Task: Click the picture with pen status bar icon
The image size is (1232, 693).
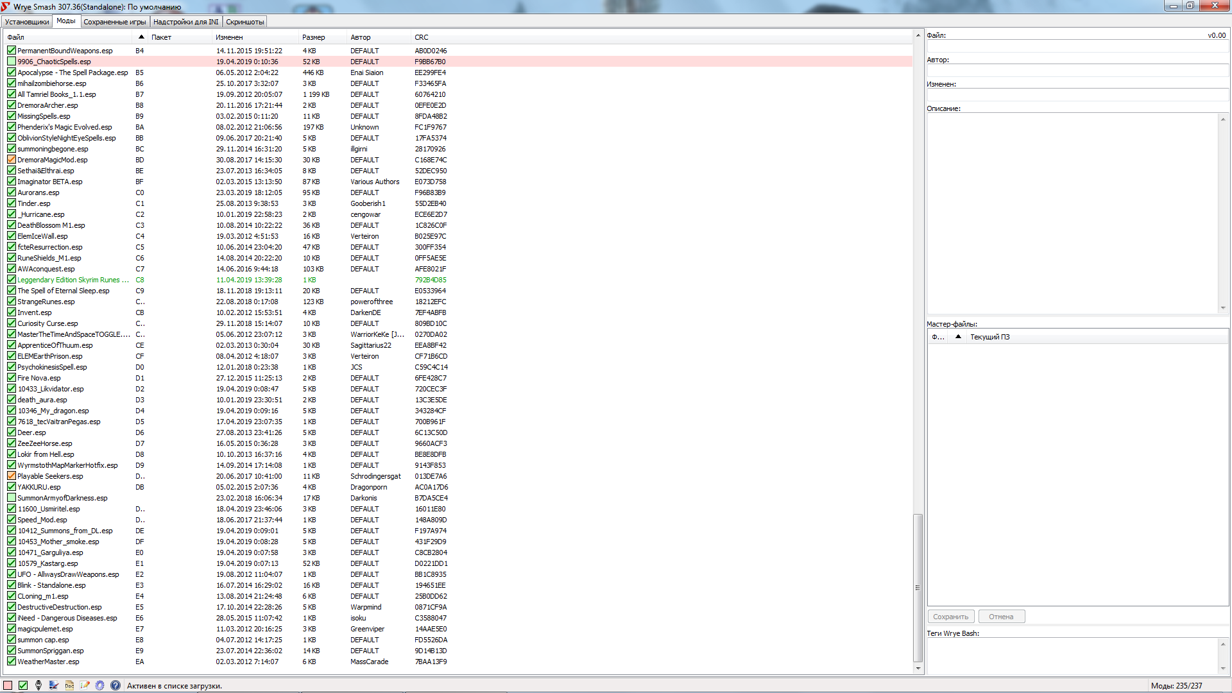Action: click(x=54, y=685)
